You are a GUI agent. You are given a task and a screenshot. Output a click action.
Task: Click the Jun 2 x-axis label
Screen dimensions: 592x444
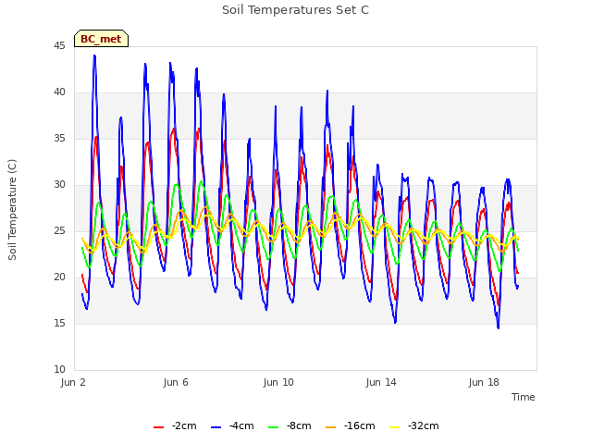pos(73,382)
